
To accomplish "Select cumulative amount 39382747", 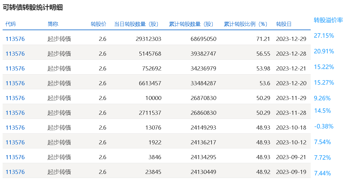I will (204, 54).
